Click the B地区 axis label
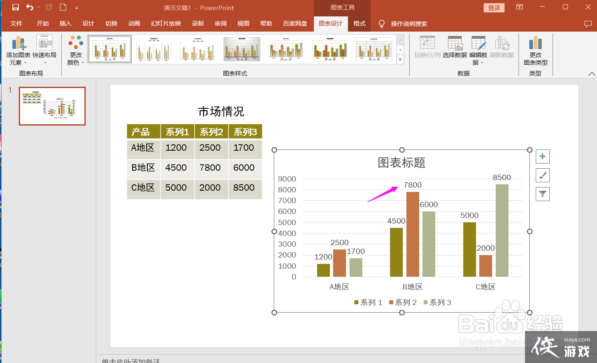The image size is (597, 363). (x=412, y=287)
